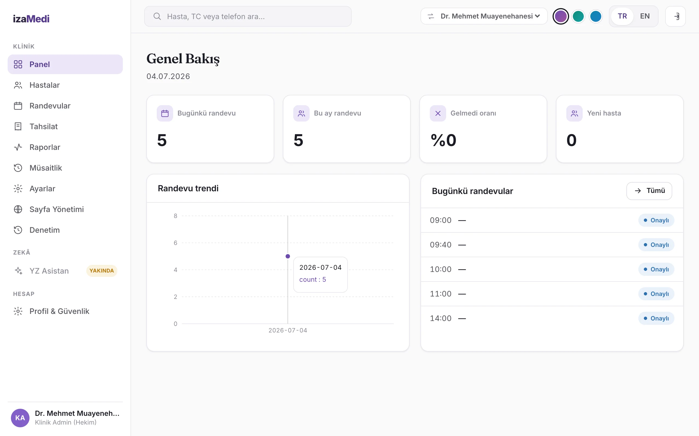
Task: Open the Dr. Mehmet Muayenehanesi clinic dropdown
Action: (484, 16)
